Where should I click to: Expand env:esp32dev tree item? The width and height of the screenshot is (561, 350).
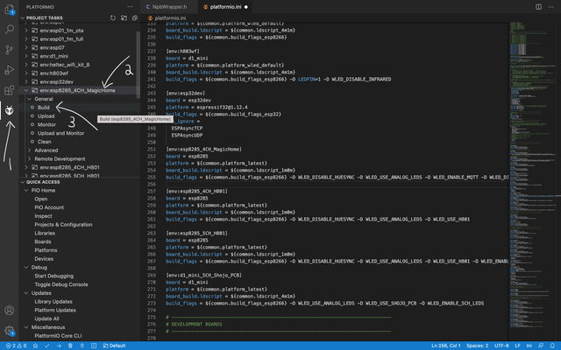pyautogui.click(x=26, y=81)
